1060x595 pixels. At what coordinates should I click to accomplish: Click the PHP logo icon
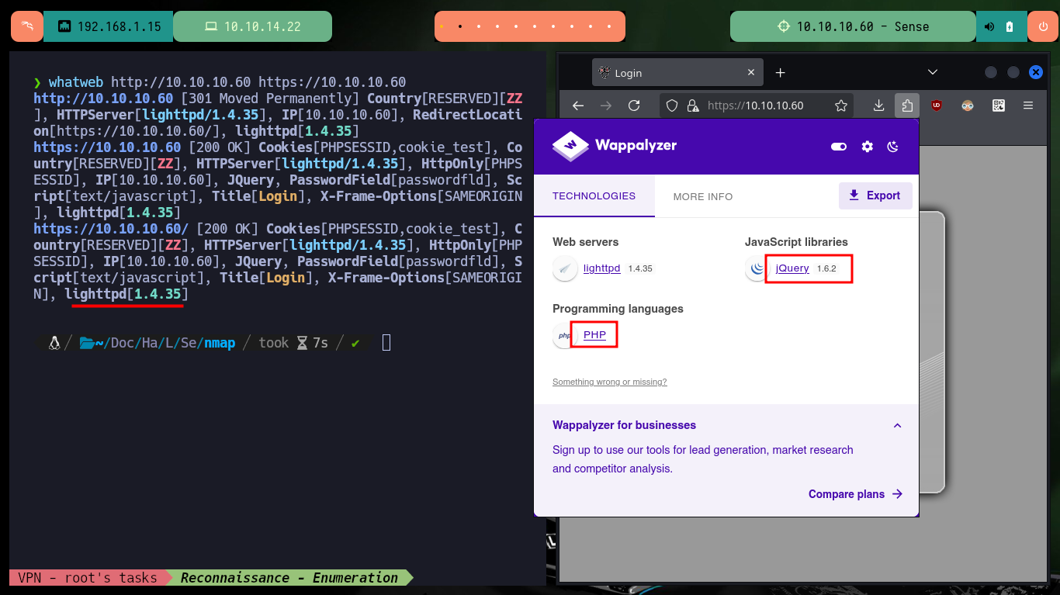[565, 335]
